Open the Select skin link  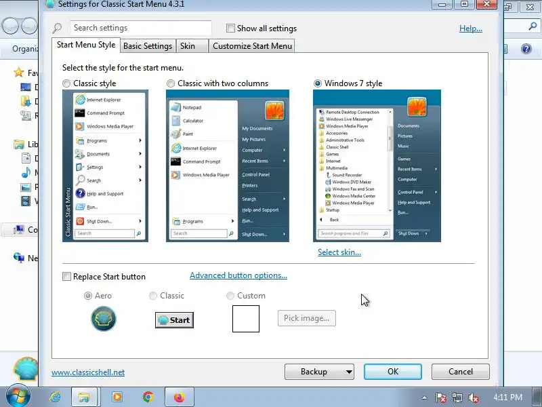tap(339, 252)
